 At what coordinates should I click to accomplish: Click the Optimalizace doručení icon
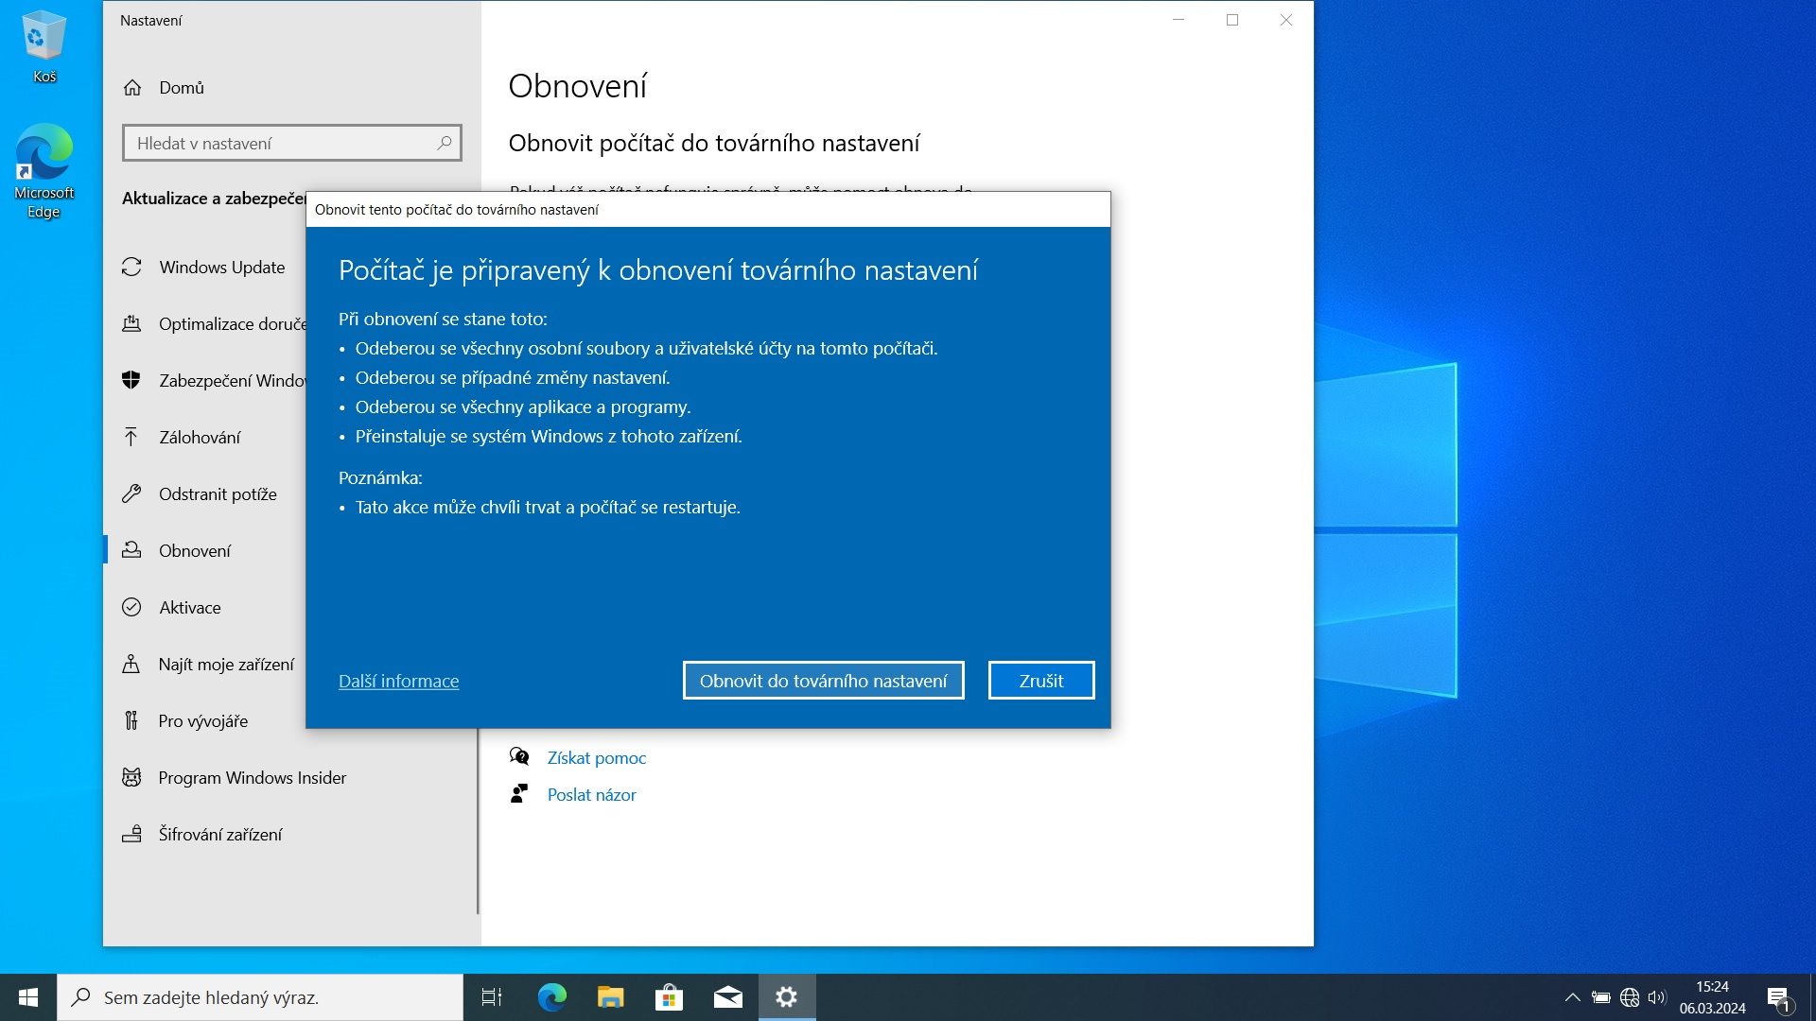point(131,324)
